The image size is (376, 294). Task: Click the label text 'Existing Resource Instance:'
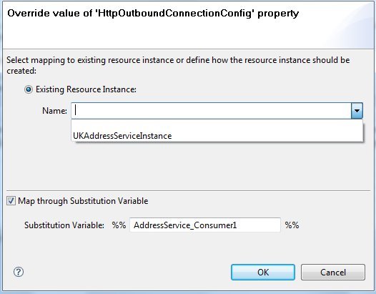click(86, 89)
